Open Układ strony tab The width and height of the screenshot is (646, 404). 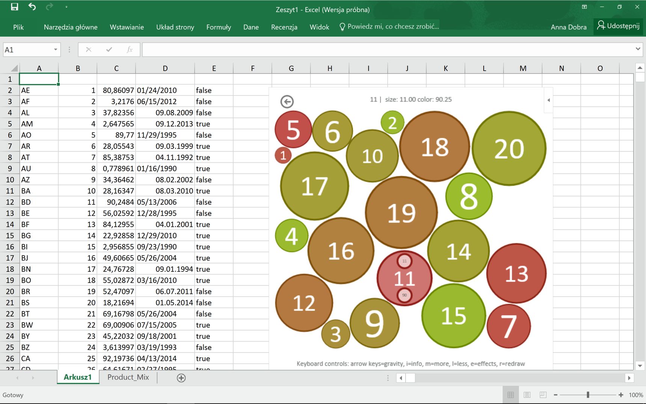click(x=175, y=27)
